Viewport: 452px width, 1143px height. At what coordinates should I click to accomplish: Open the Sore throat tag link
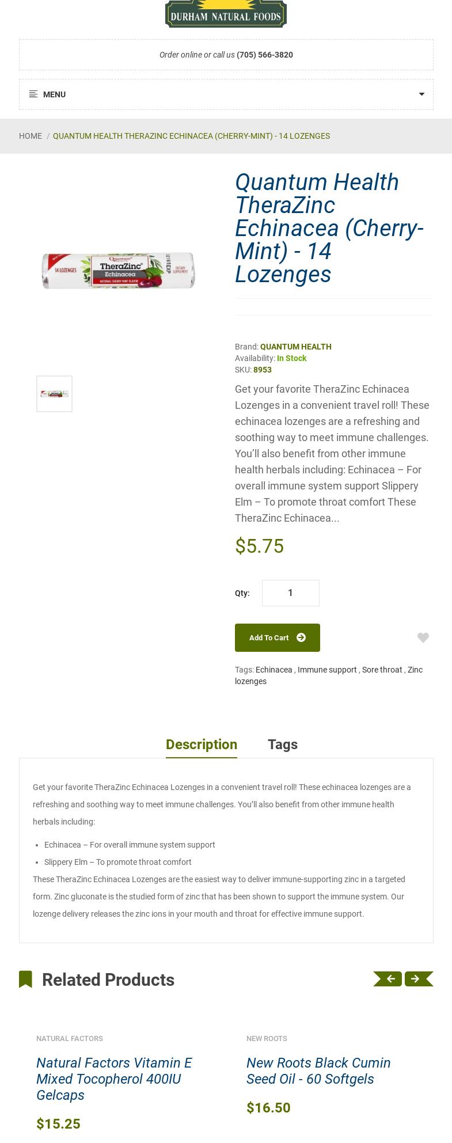click(x=382, y=670)
